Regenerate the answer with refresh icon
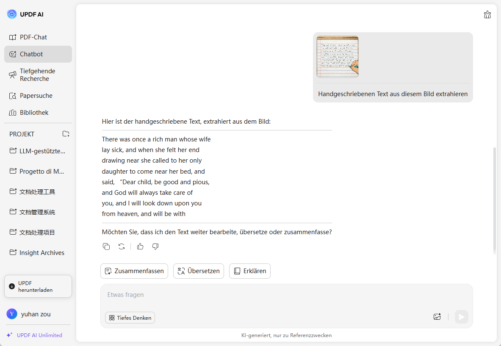 point(122,246)
